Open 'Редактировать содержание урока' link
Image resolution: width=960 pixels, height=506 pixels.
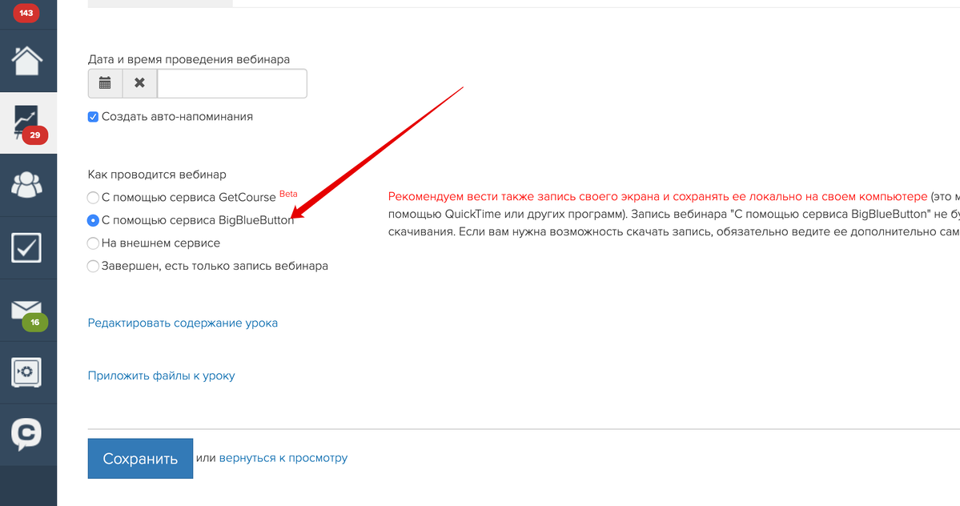pos(183,323)
